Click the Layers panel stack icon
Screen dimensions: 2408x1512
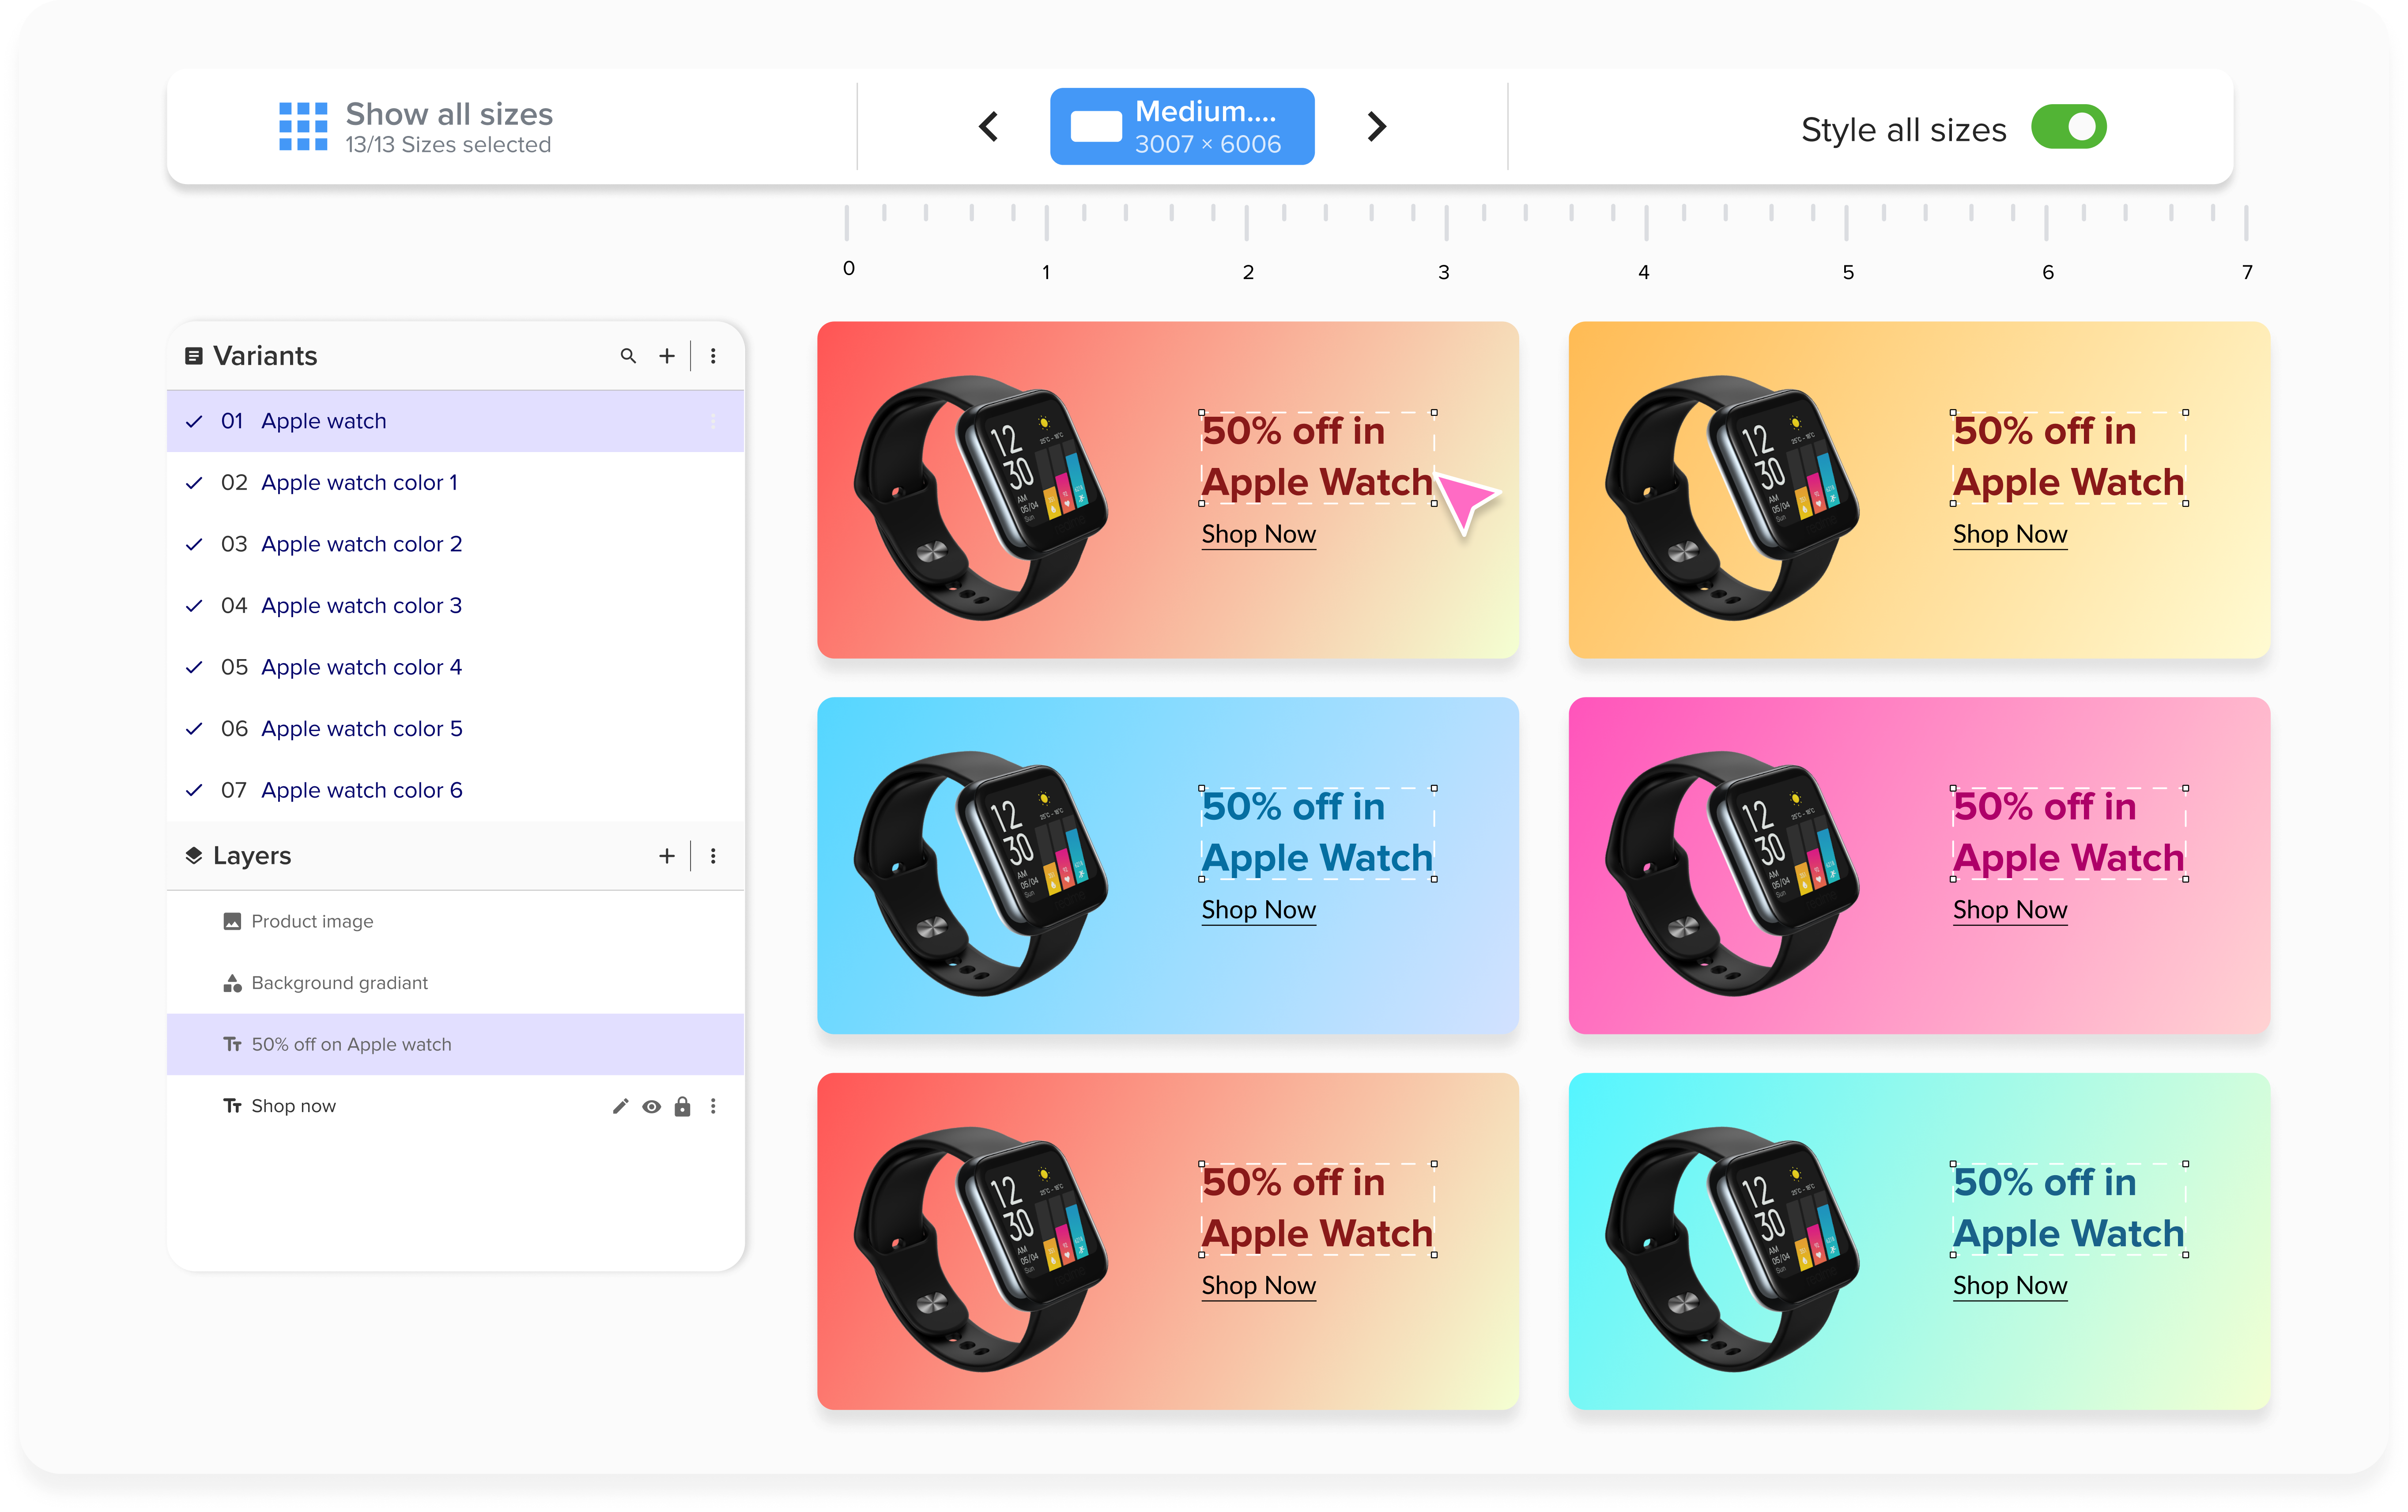click(194, 856)
